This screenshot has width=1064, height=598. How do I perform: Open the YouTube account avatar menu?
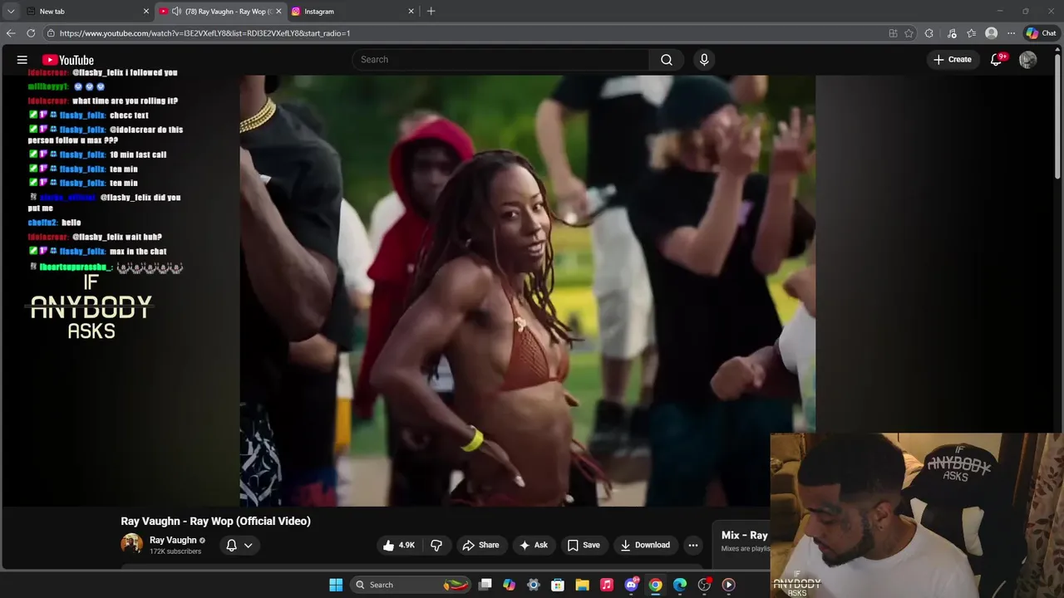tap(1028, 60)
